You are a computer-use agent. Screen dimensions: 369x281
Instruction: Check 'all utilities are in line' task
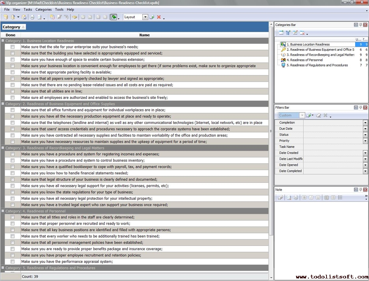click(12, 91)
